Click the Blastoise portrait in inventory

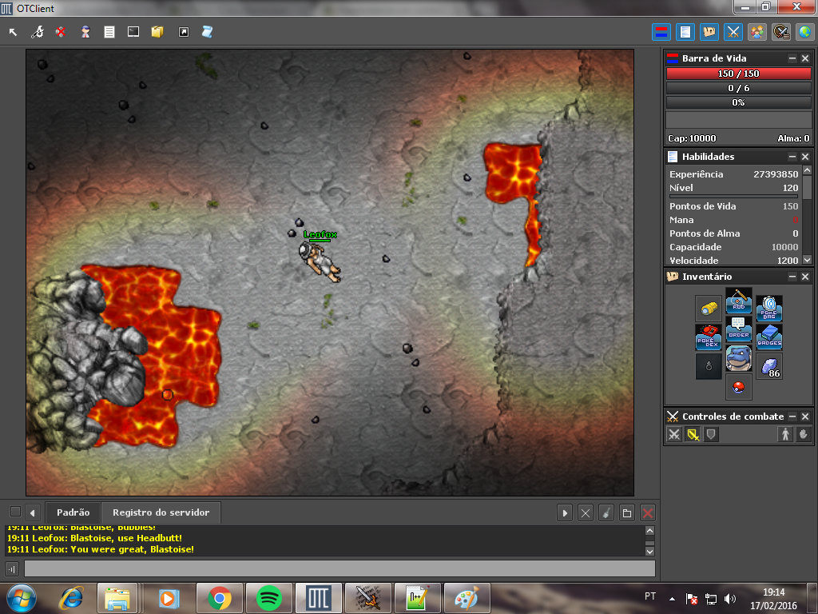pos(739,358)
